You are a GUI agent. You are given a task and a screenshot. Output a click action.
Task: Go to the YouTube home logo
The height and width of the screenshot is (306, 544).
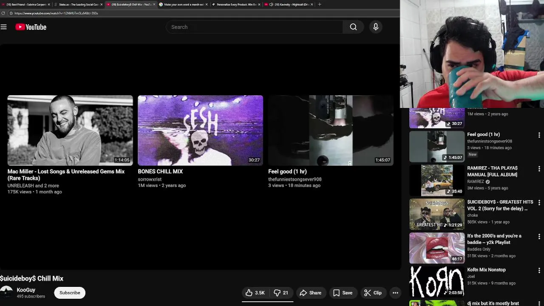tap(31, 27)
